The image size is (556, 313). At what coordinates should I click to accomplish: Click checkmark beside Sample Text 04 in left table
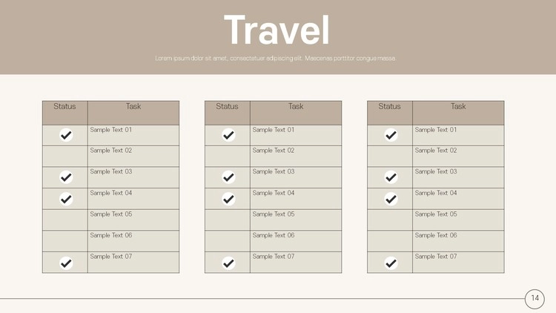point(66,199)
